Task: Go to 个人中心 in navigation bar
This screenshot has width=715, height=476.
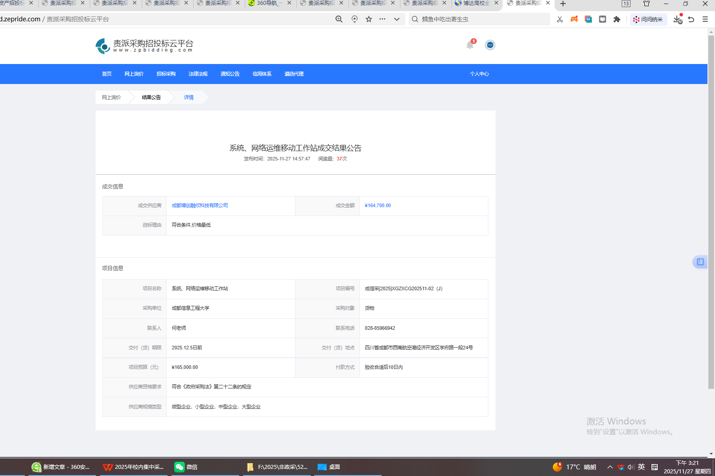Action: [x=479, y=74]
